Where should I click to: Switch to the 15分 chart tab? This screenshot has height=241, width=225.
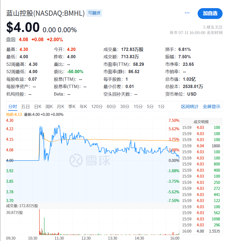point(138,106)
